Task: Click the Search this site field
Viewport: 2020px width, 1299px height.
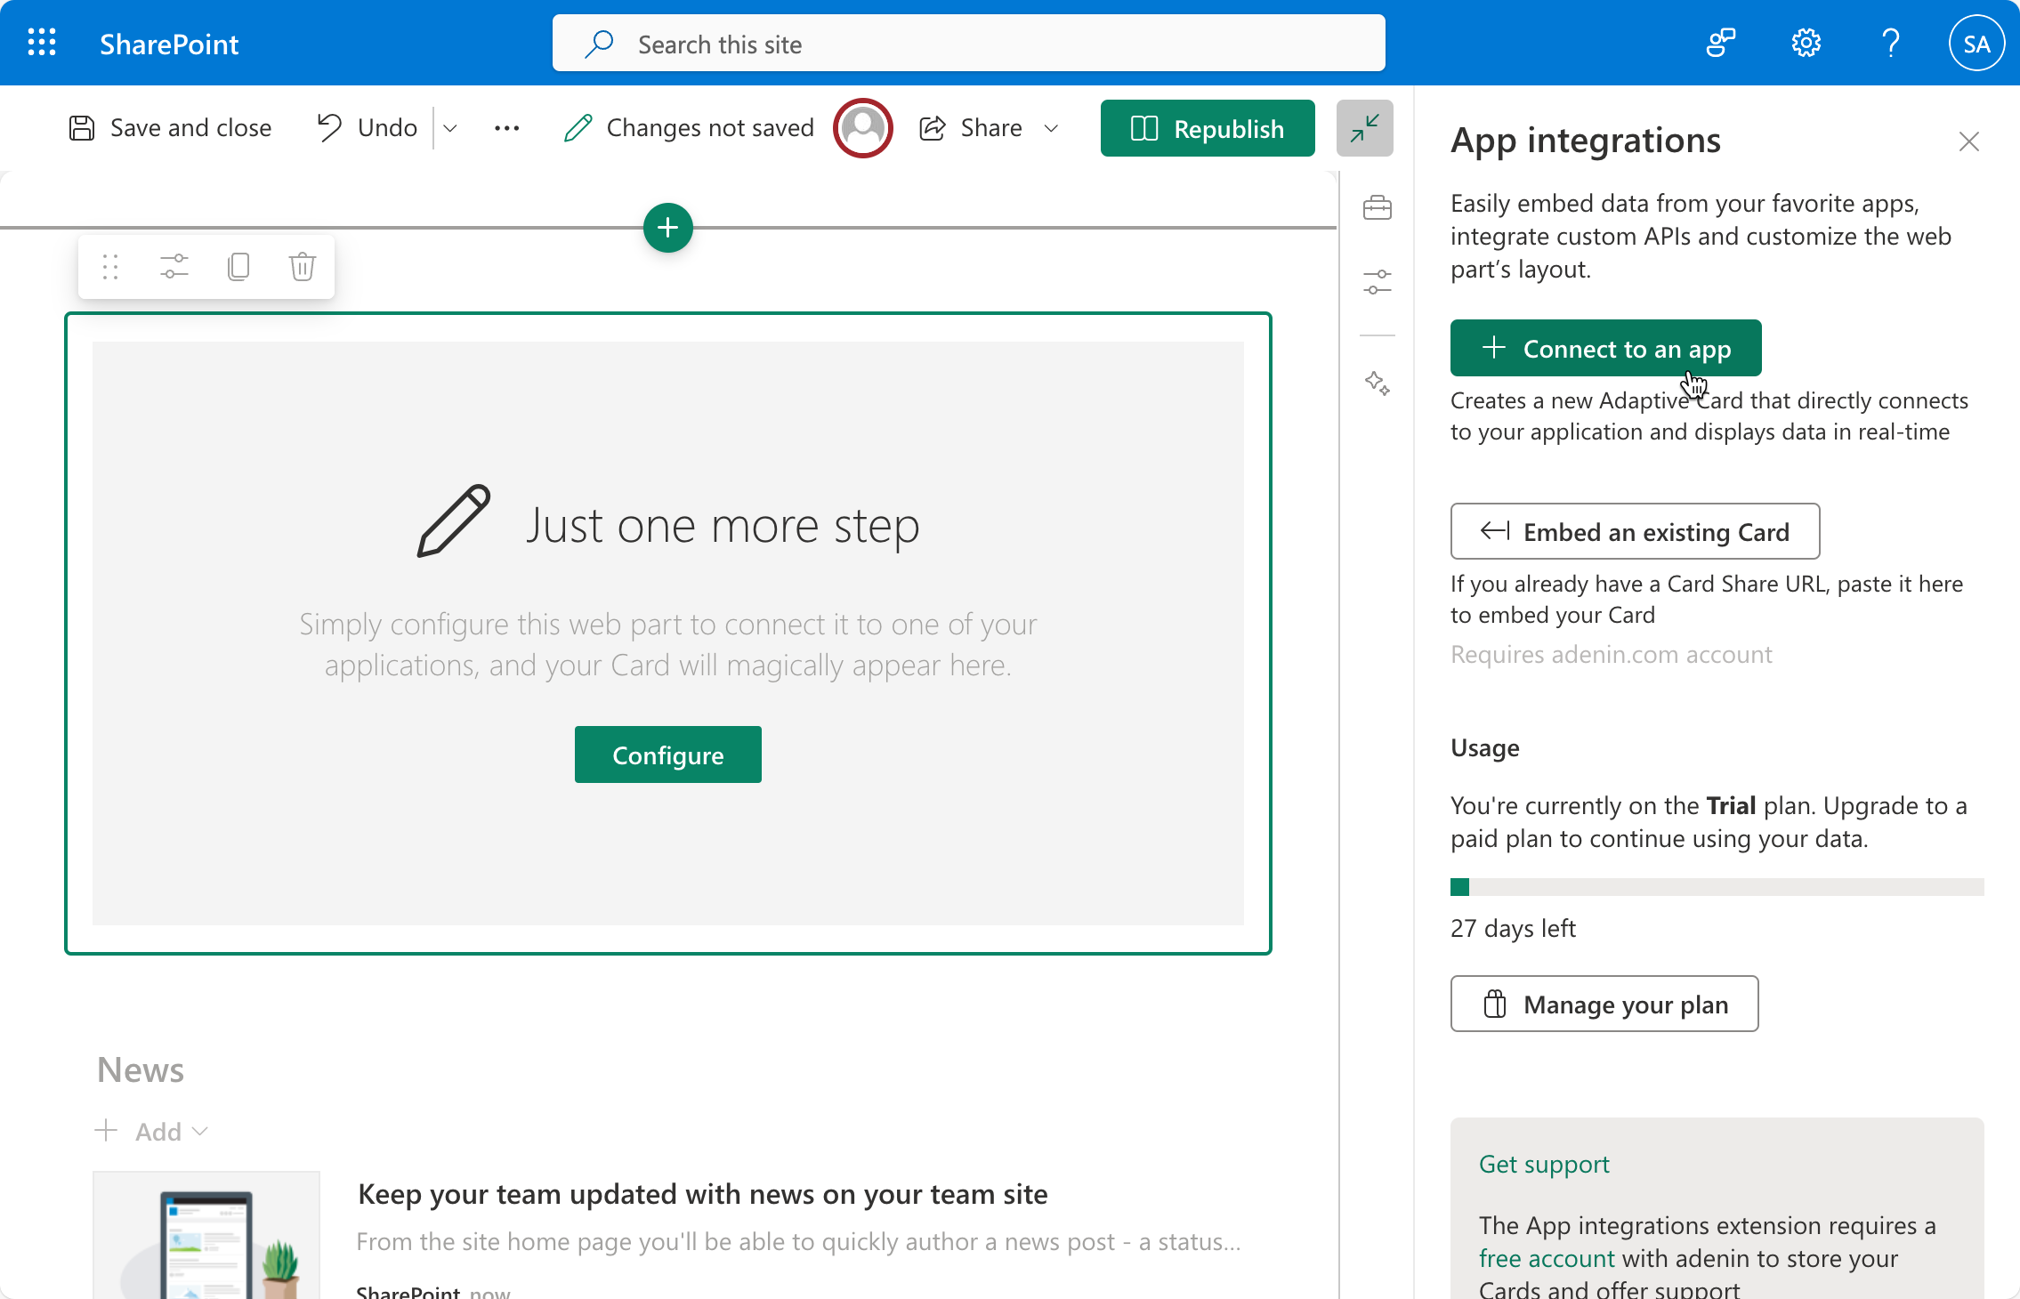Action: pos(968,44)
